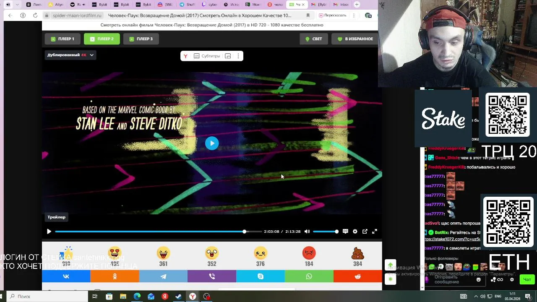The image size is (537, 302).
Task: Go back in the browser
Action: coord(10,16)
